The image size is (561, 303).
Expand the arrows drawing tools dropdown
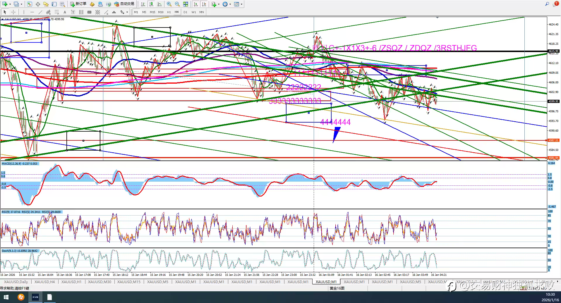[127, 12]
